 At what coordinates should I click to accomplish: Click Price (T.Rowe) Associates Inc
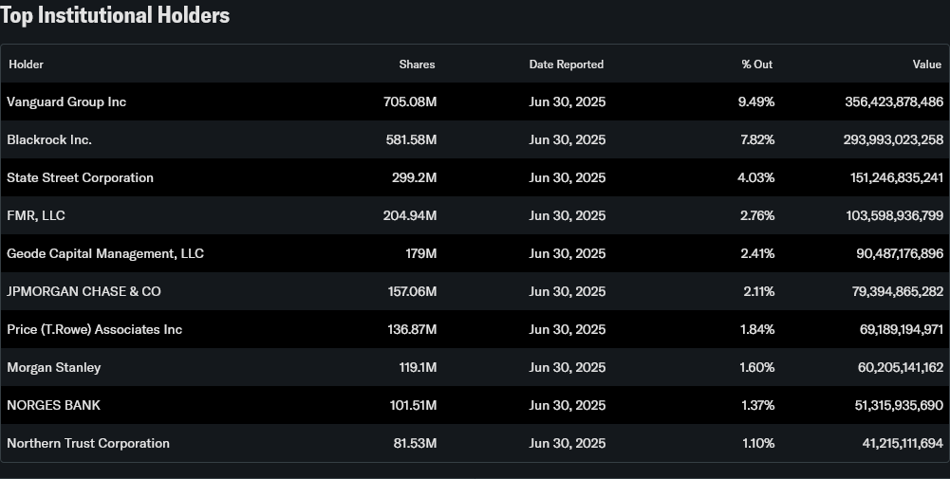click(95, 329)
